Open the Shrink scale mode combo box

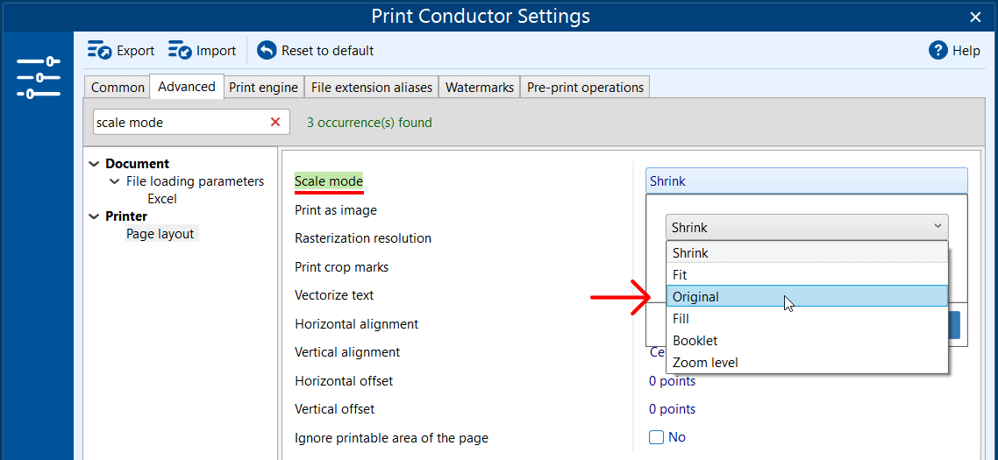click(806, 228)
